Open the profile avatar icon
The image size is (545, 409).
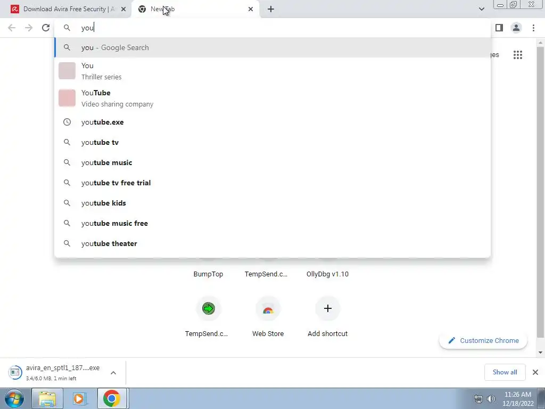[x=516, y=28]
